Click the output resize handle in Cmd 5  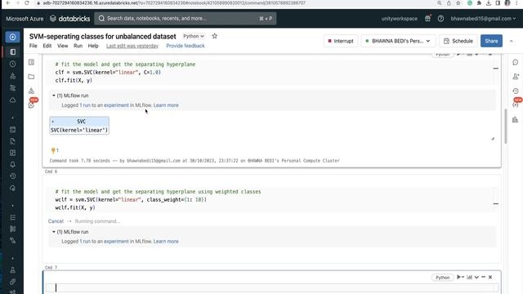click(x=493, y=138)
